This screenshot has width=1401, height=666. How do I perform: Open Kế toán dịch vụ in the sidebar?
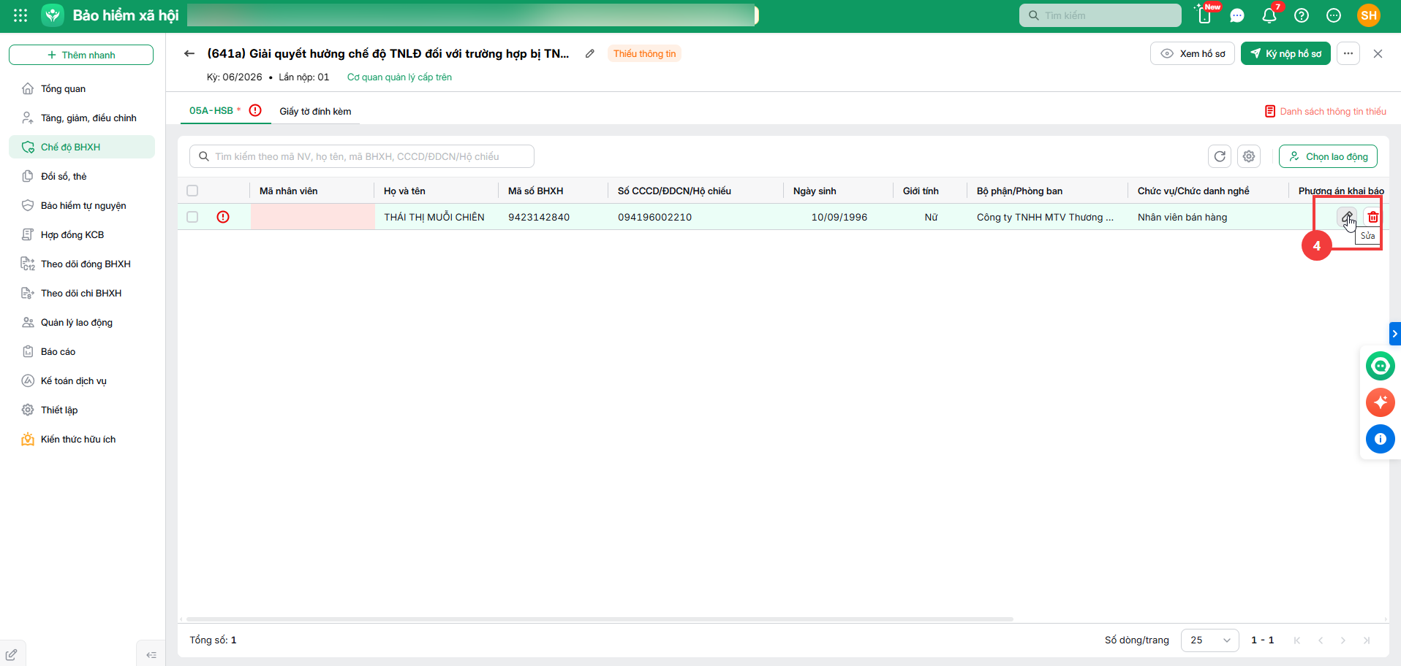82,380
